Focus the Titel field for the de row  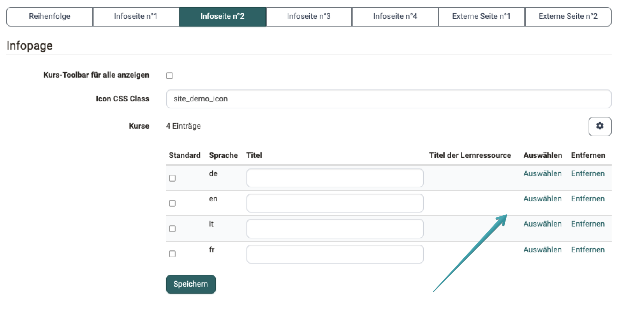335,178
